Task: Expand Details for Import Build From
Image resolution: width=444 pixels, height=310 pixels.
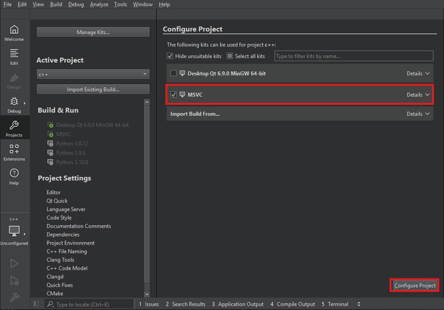Action: 418,114
